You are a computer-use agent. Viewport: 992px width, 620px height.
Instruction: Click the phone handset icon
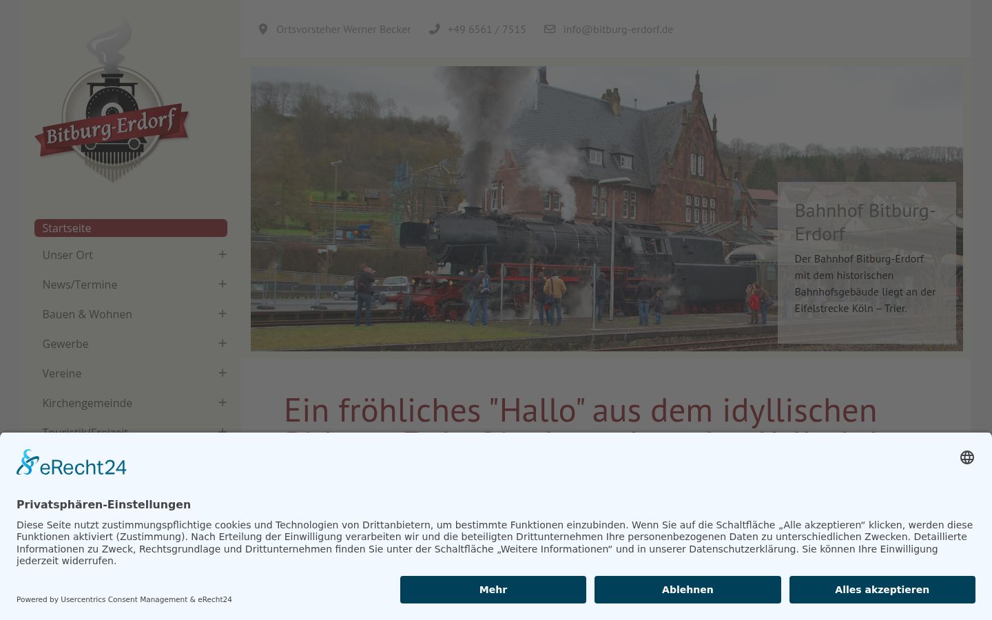pos(434,29)
